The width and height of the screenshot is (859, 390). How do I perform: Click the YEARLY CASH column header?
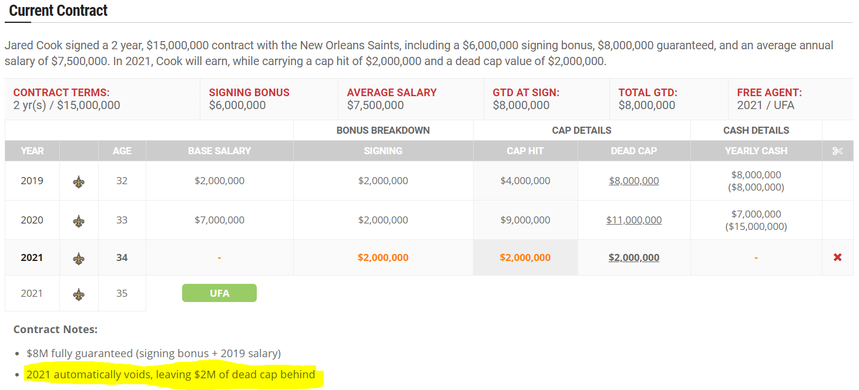pos(756,151)
